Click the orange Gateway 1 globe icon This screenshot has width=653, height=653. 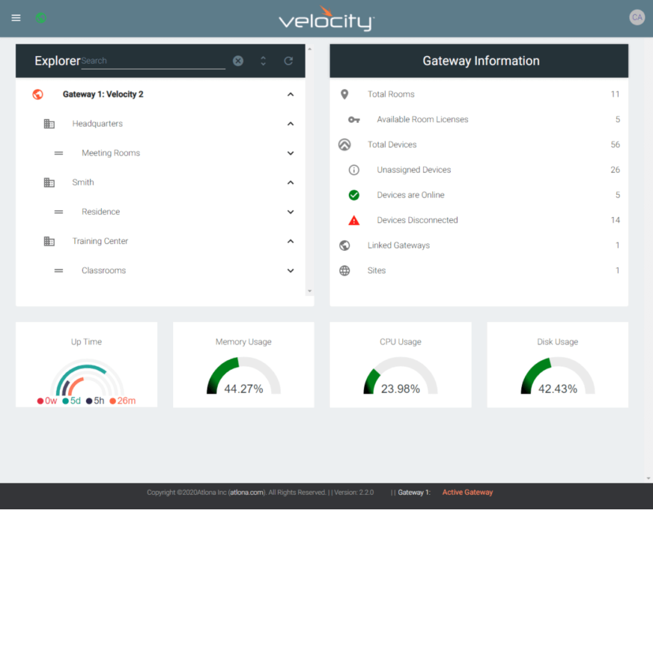[38, 94]
